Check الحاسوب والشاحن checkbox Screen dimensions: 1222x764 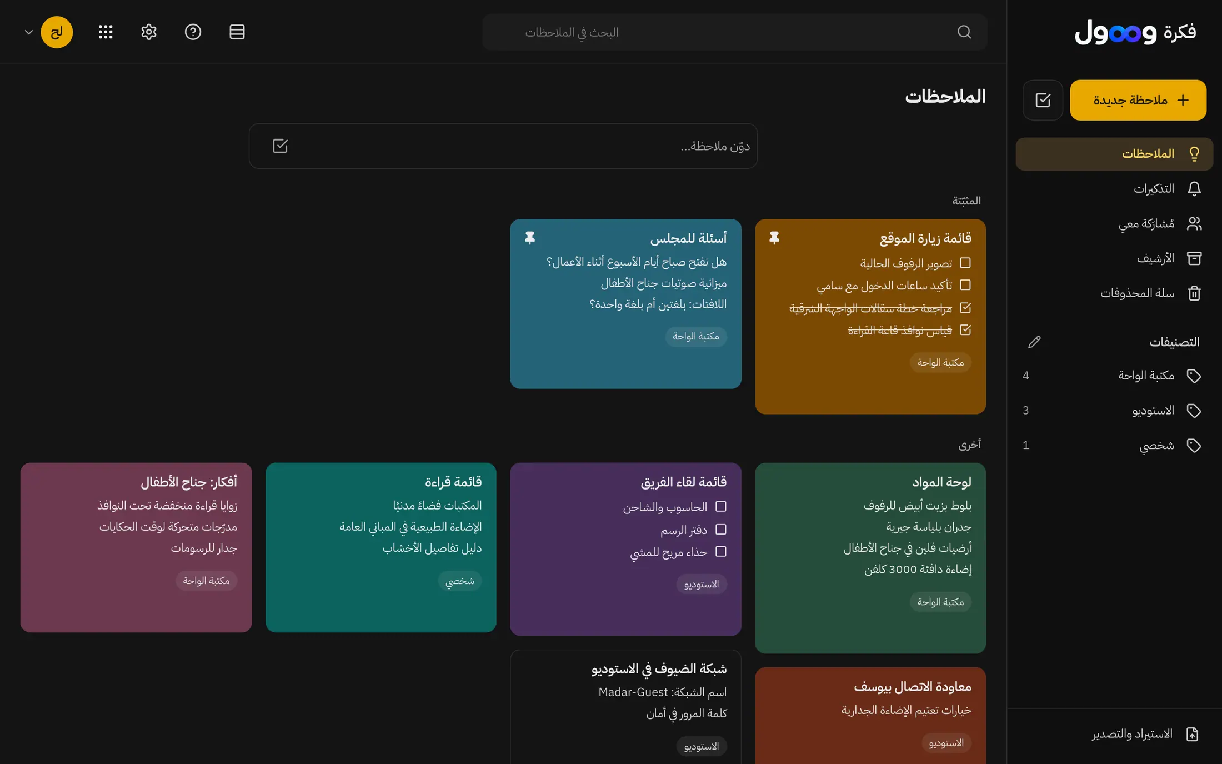click(x=721, y=507)
